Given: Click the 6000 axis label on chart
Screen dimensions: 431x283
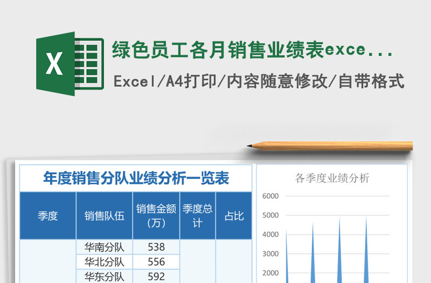Looking at the screenshot, I should (x=270, y=196).
